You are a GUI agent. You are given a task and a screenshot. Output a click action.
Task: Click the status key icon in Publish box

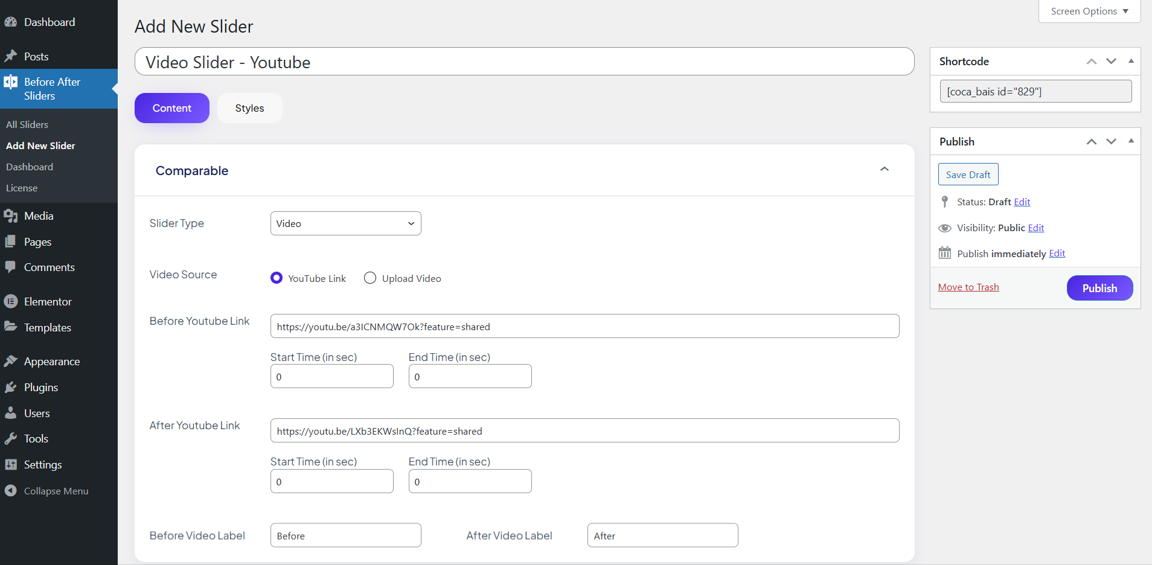(x=945, y=202)
